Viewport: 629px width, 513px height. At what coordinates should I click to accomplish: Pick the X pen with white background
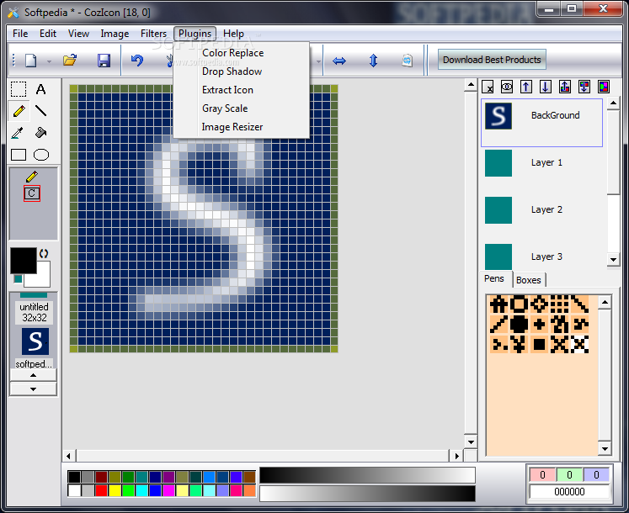pyautogui.click(x=579, y=344)
